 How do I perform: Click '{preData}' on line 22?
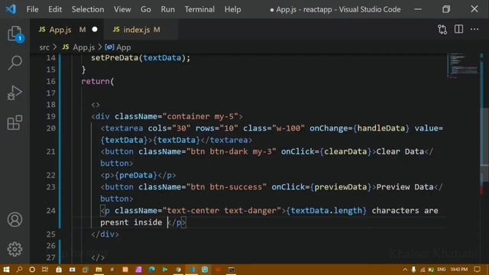click(x=136, y=175)
